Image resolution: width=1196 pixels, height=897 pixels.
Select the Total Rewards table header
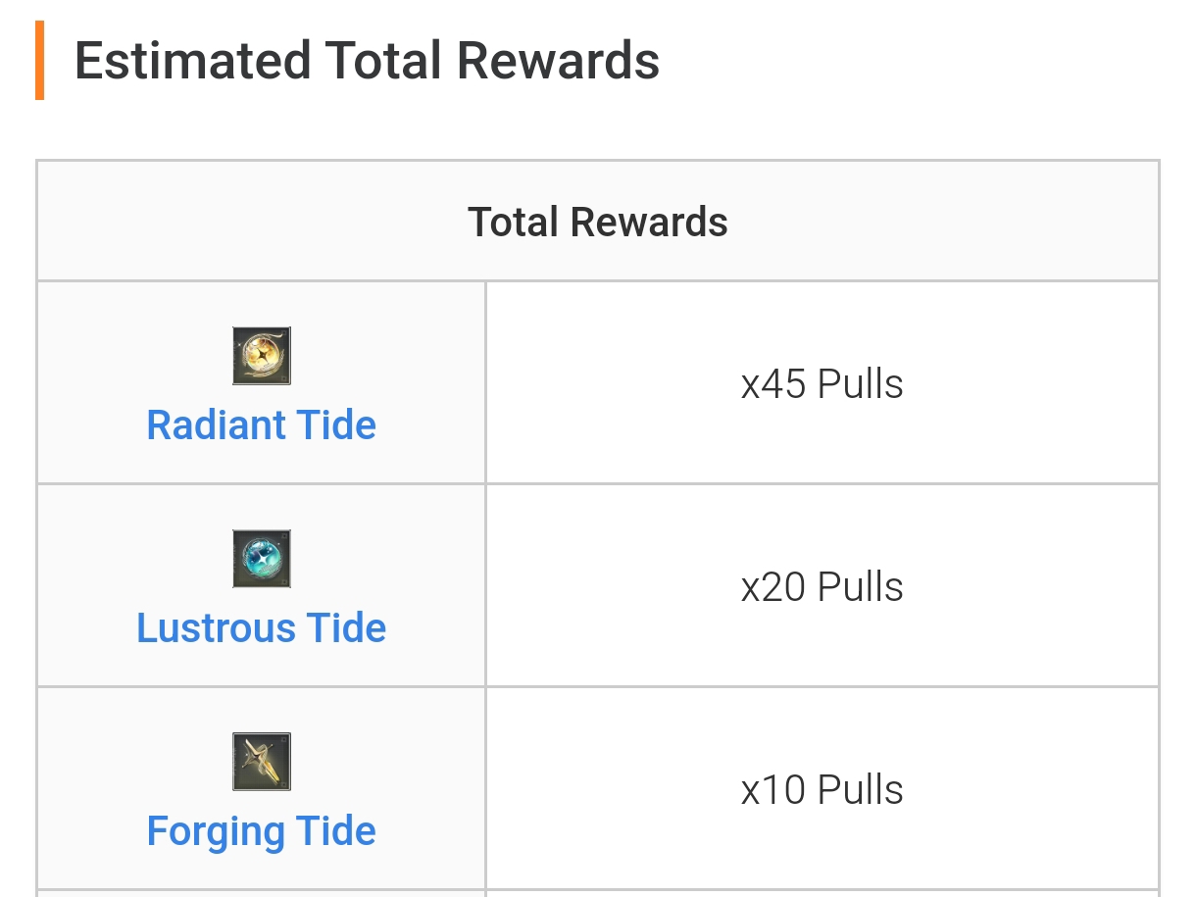598,222
